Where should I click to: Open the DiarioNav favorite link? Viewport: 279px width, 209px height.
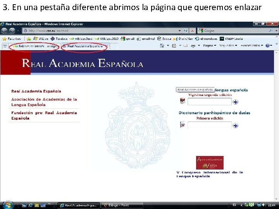[183, 39]
